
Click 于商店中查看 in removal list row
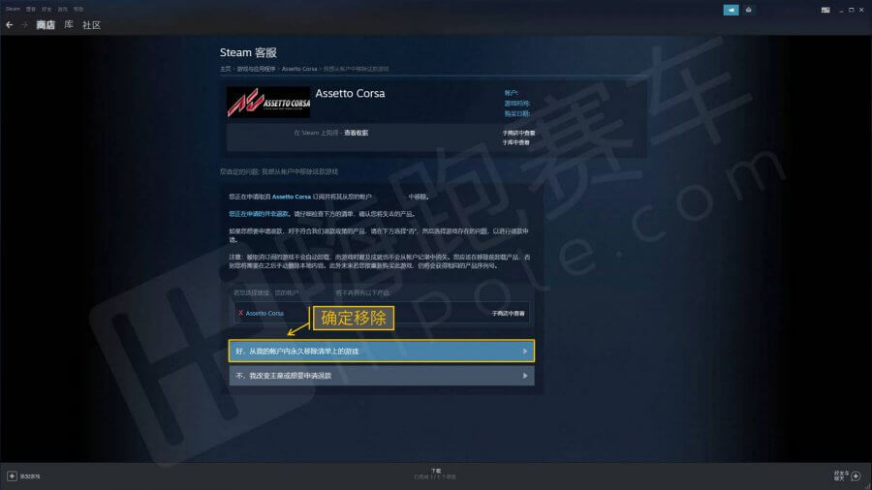point(509,314)
